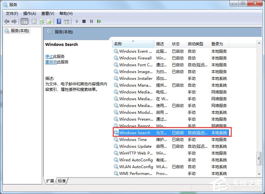
Task: Pause the service using the pause icon
Action: click(91, 21)
